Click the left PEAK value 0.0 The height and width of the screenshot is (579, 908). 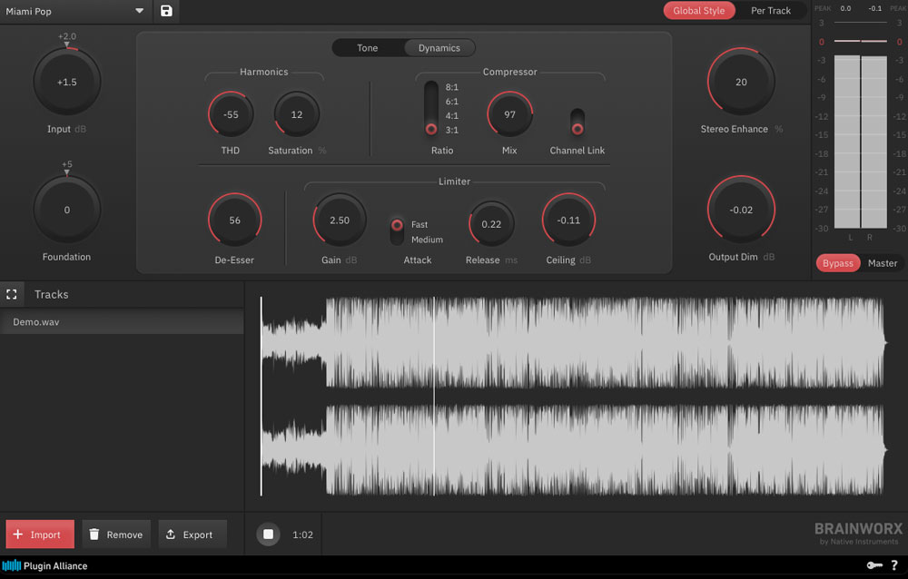(846, 8)
